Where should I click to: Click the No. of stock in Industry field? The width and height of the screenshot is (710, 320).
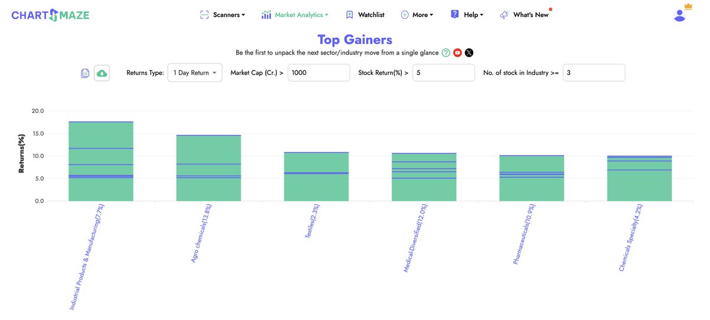[x=594, y=73]
